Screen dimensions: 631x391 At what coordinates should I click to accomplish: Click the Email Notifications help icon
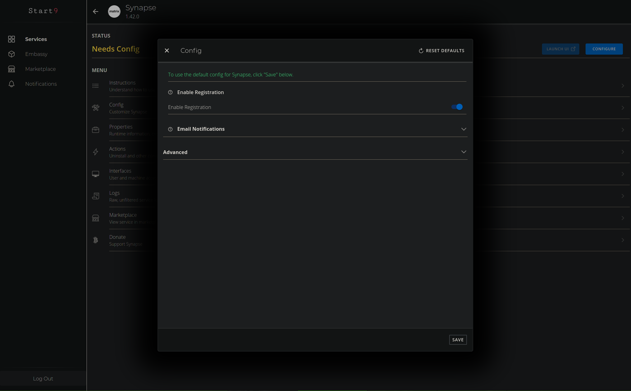click(x=170, y=129)
